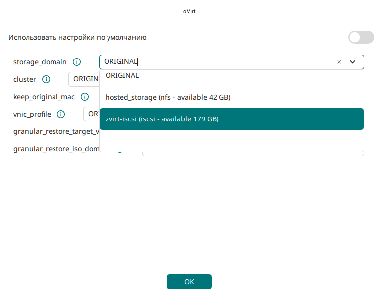Click the storage_domain label

[x=40, y=62]
